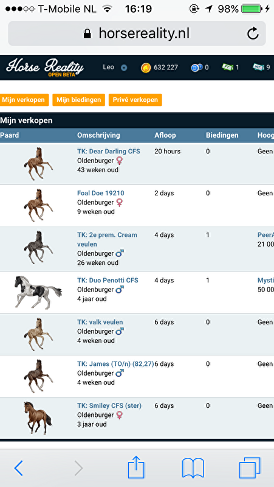Open the Privé verkopen tab button
274x487 pixels.
point(135,100)
